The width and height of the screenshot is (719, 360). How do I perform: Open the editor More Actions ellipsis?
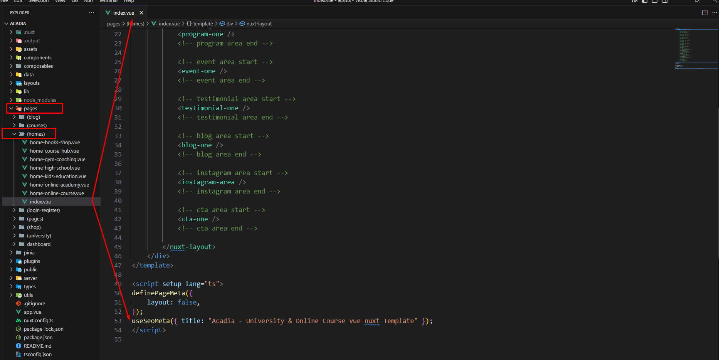714,13
